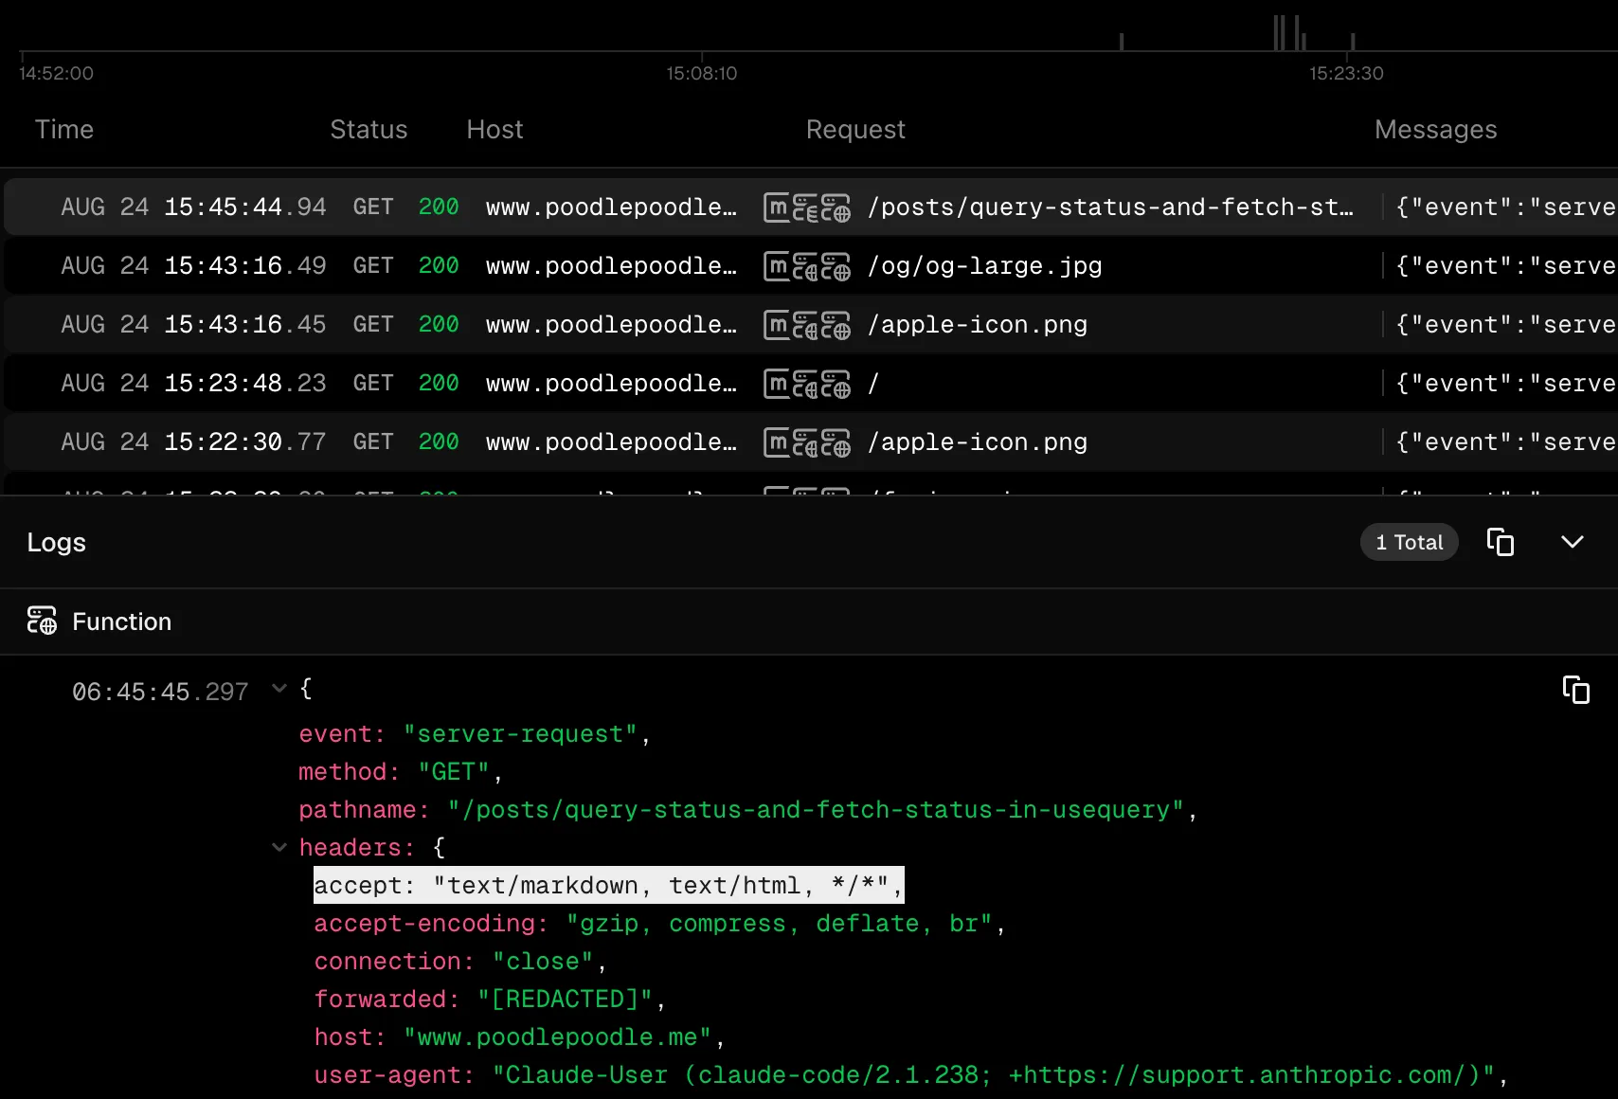
Task: Click the host www.poodlepoodle… in the 15:45:44.94 row
Action: point(611,207)
